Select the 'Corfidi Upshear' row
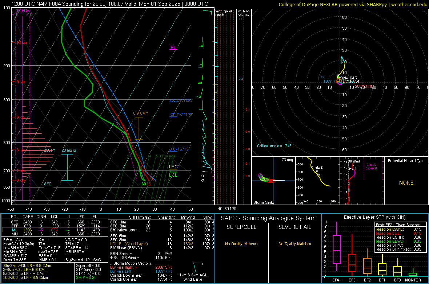The width and height of the screenshot is (429, 284). click(141, 279)
